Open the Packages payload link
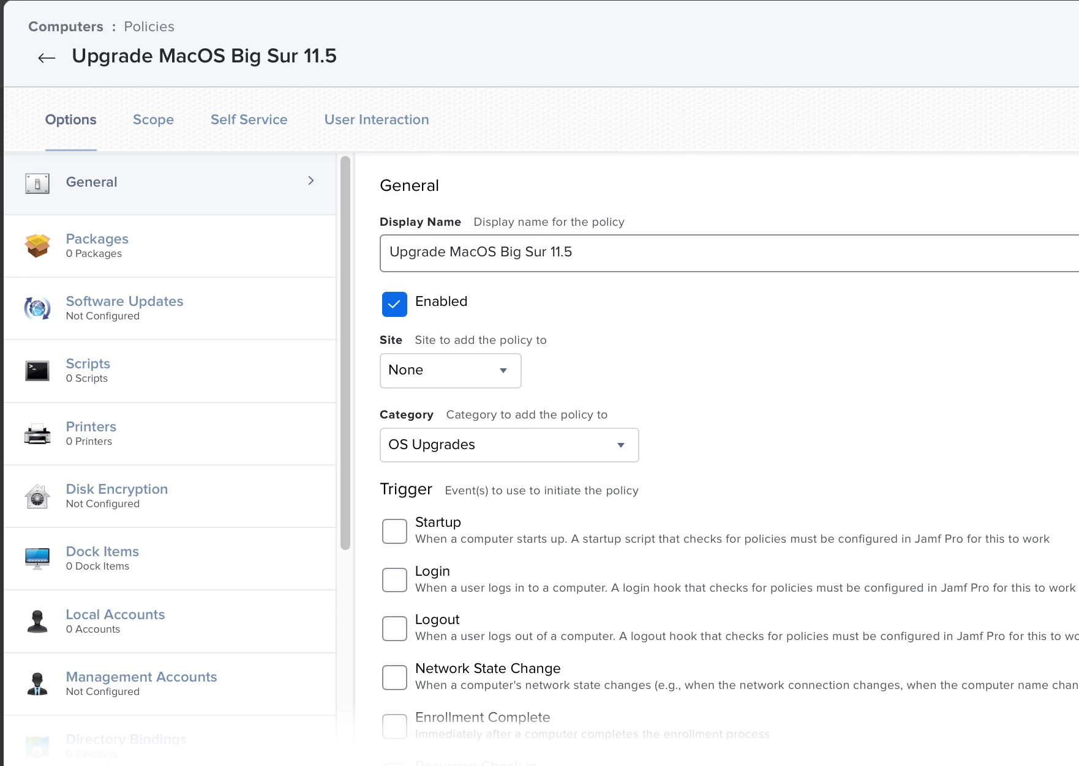The height and width of the screenshot is (766, 1079). 97,239
